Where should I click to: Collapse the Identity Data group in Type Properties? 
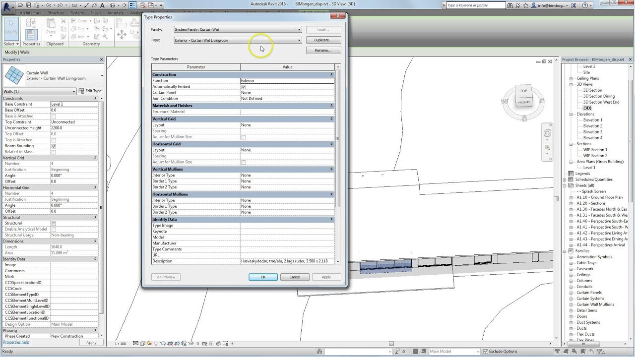pyautogui.click(x=331, y=220)
